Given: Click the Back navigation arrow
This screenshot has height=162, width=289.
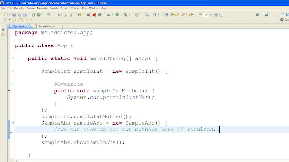Looking at the screenshot, I should pyautogui.click(x=28, y=19).
